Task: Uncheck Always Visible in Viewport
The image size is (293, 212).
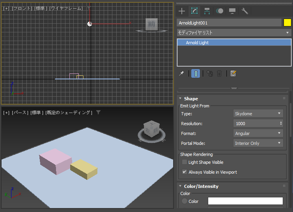Action: tap(185, 172)
